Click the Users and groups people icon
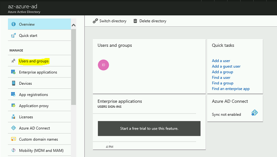The image size is (277, 157). point(13,61)
